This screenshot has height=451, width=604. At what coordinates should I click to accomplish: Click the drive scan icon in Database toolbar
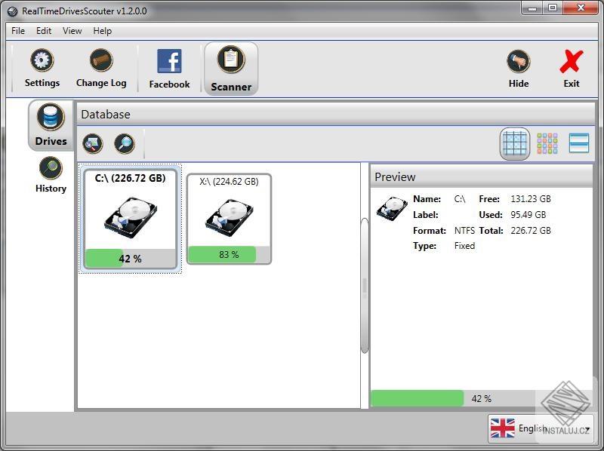(x=92, y=143)
